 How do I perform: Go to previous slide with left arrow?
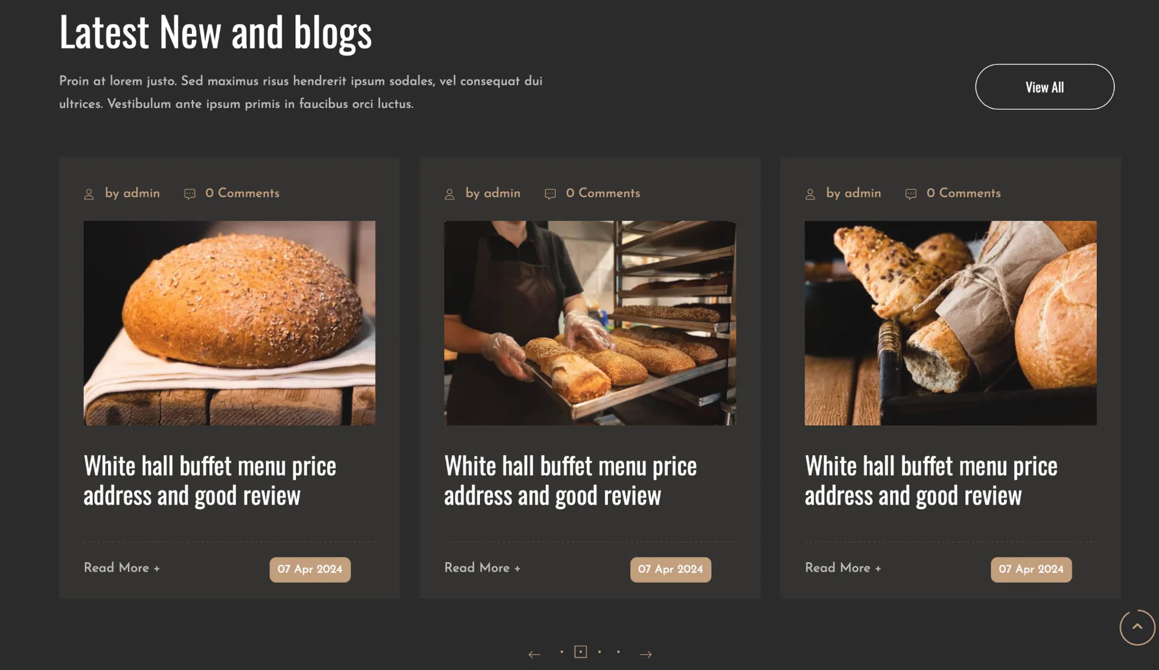(x=534, y=654)
